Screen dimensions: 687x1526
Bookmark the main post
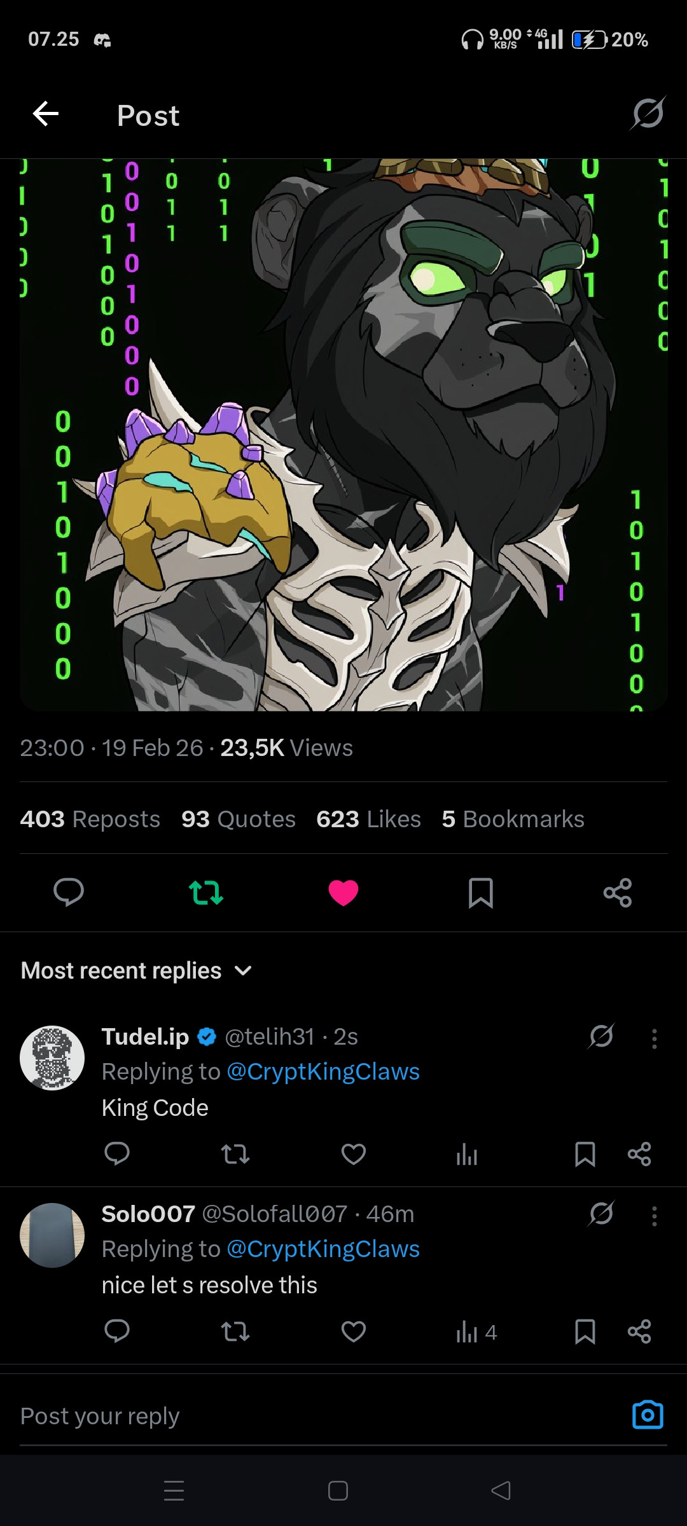pos(481,893)
